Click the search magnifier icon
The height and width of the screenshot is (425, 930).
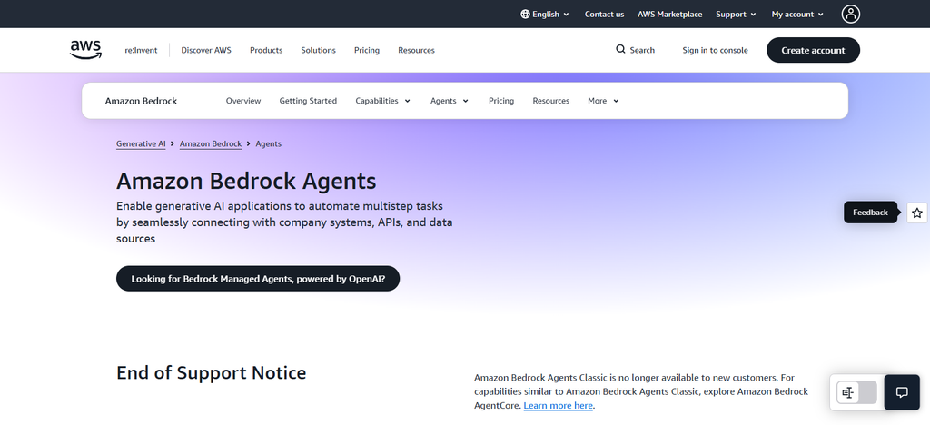point(620,49)
